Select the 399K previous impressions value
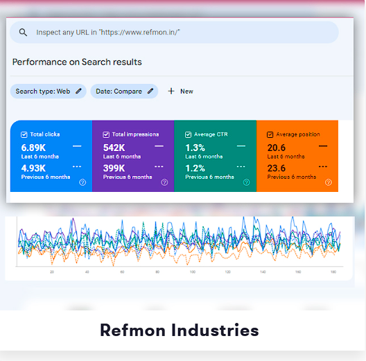Image resolution: width=366 pixels, height=361 pixels. pyautogui.click(x=114, y=168)
